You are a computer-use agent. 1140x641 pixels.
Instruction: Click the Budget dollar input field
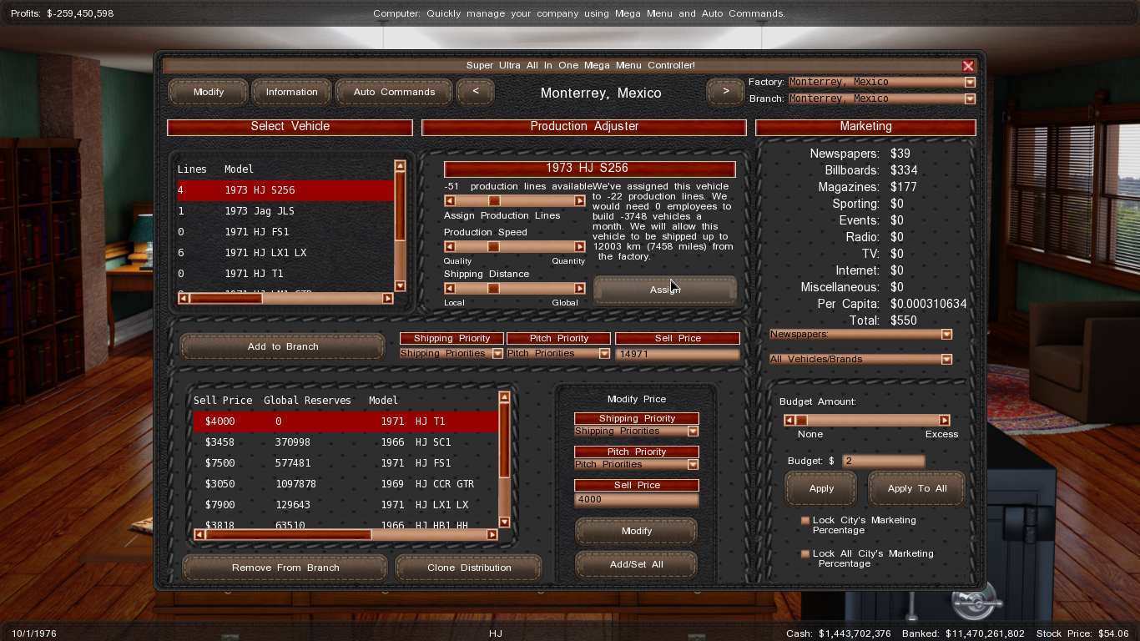(x=883, y=462)
